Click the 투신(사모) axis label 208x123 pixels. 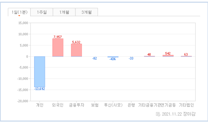(113, 105)
